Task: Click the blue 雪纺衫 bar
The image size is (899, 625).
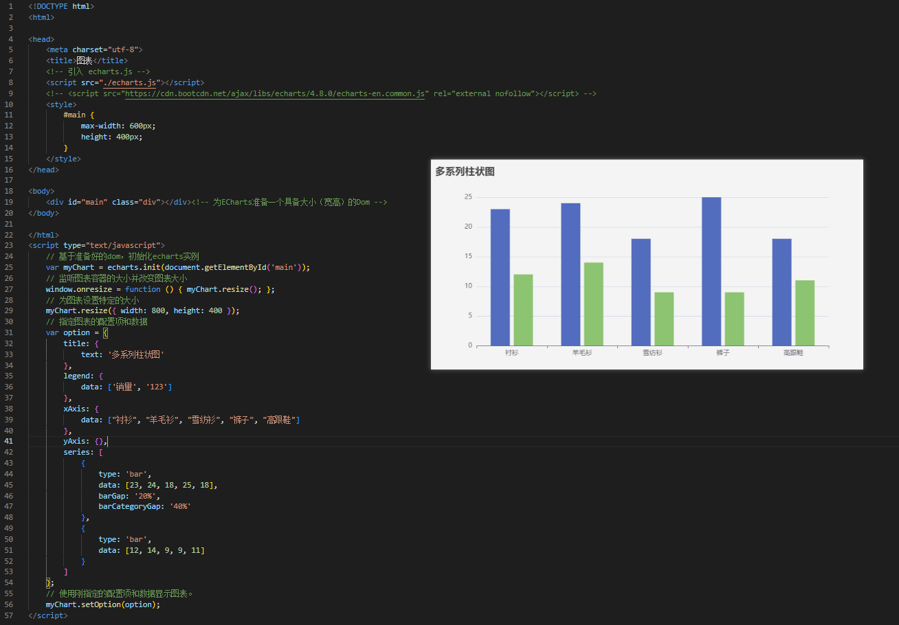Action: point(641,292)
